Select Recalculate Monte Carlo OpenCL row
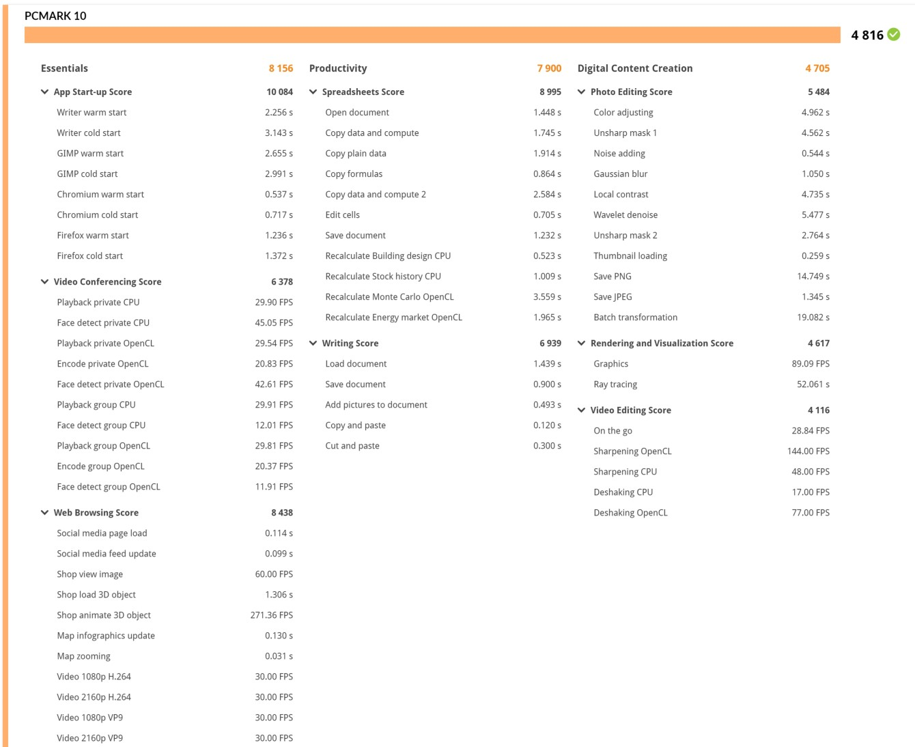Screen dimensions: 915x747 443,296
